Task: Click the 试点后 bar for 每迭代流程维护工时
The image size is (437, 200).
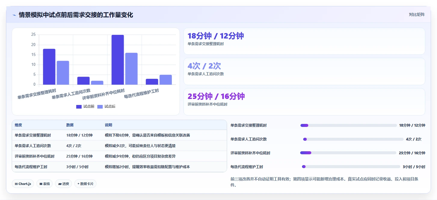Action: point(166,80)
